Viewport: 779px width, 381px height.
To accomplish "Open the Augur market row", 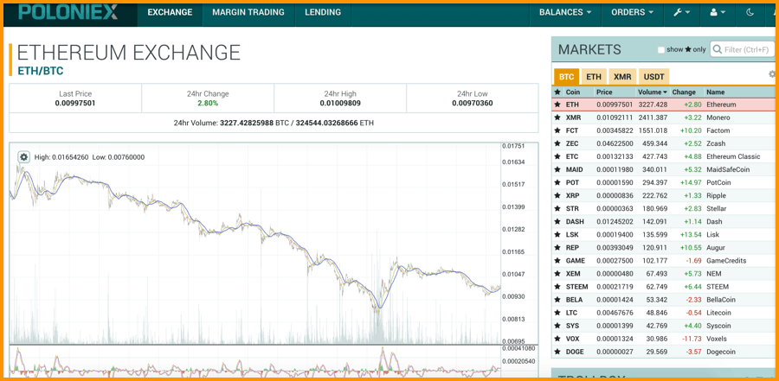I will (664, 248).
